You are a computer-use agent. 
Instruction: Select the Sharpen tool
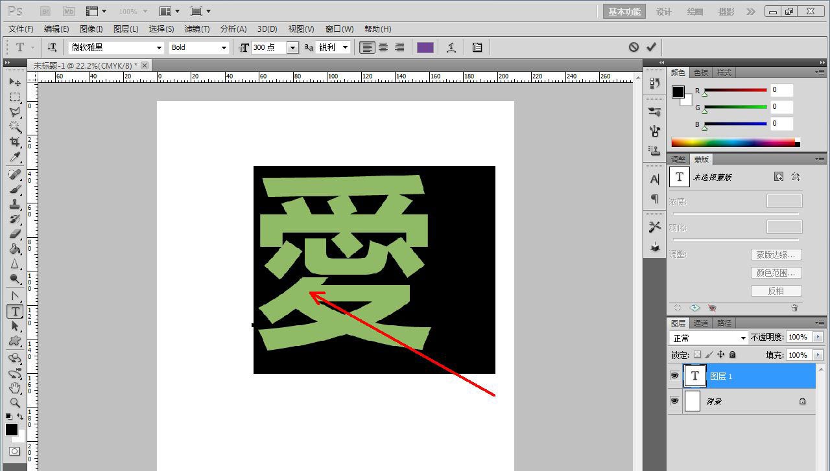tap(15, 264)
